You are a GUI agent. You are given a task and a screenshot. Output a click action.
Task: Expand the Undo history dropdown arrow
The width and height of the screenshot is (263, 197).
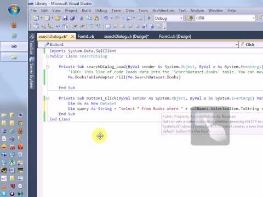click(x=112, y=18)
